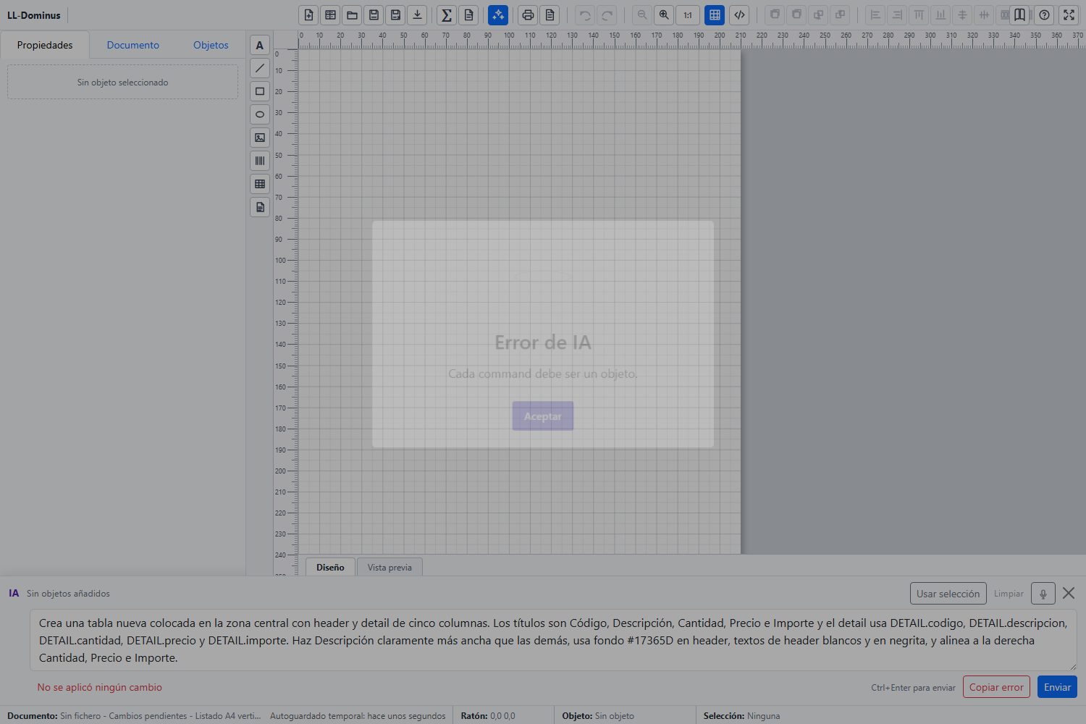Select the document object tool in side toolbar
This screenshot has width=1086, height=724.
click(x=260, y=207)
